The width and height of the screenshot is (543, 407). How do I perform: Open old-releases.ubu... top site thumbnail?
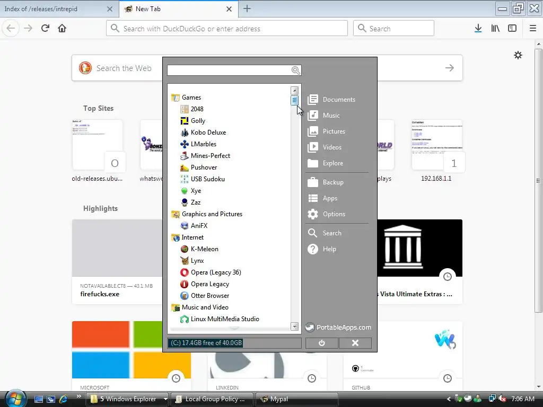click(98, 145)
